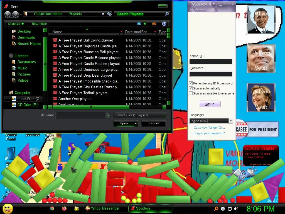
Task: Click the Firefox icon on taskbar
Action: coord(64,208)
